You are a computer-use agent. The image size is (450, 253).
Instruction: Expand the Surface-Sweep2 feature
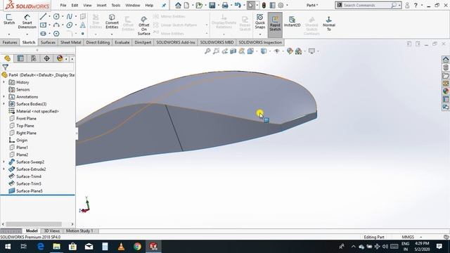[4, 162]
